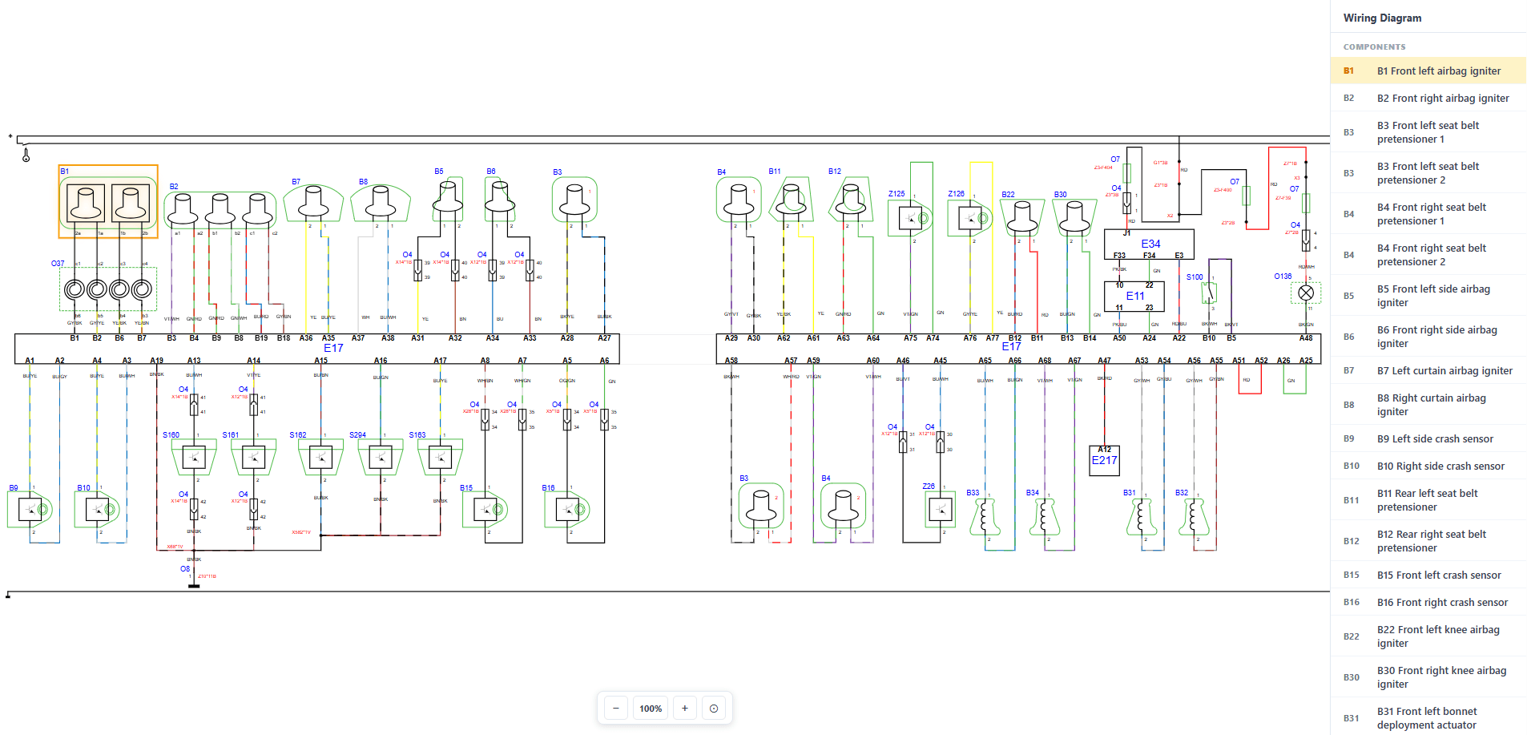Select 'B1 Front left airbag igniter' in the components list

(1428, 71)
